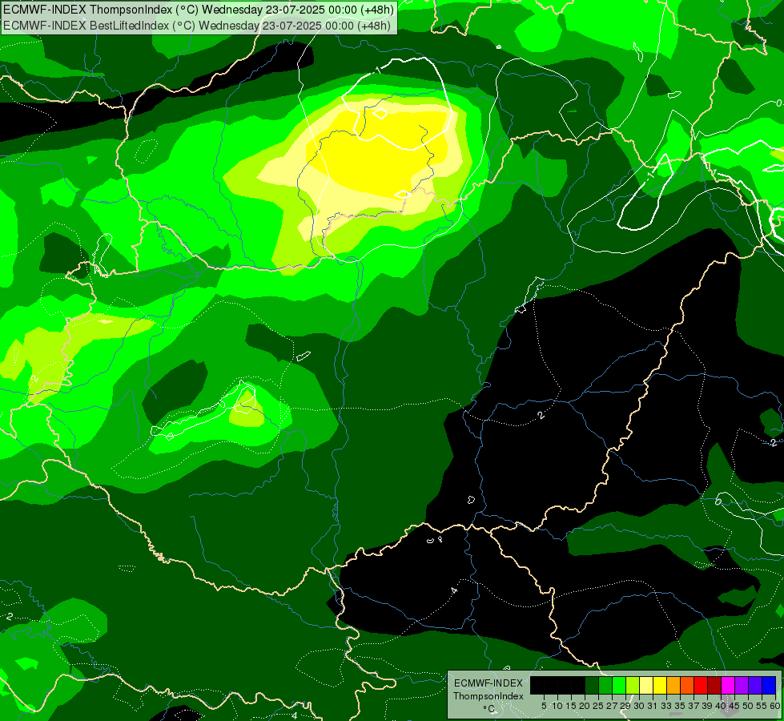
Task: Click the legend tick value 31
Action: tap(653, 706)
